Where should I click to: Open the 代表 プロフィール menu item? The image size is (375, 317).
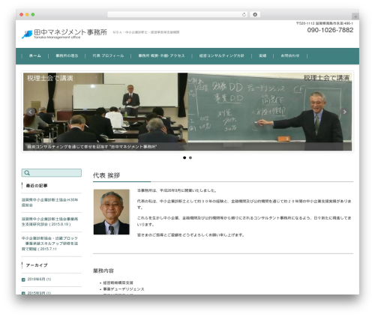(x=108, y=55)
